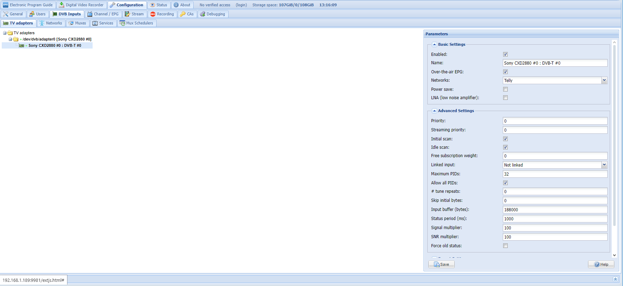Viewport: 623px width, 286px height.
Task: Click the login link
Action: (x=241, y=5)
